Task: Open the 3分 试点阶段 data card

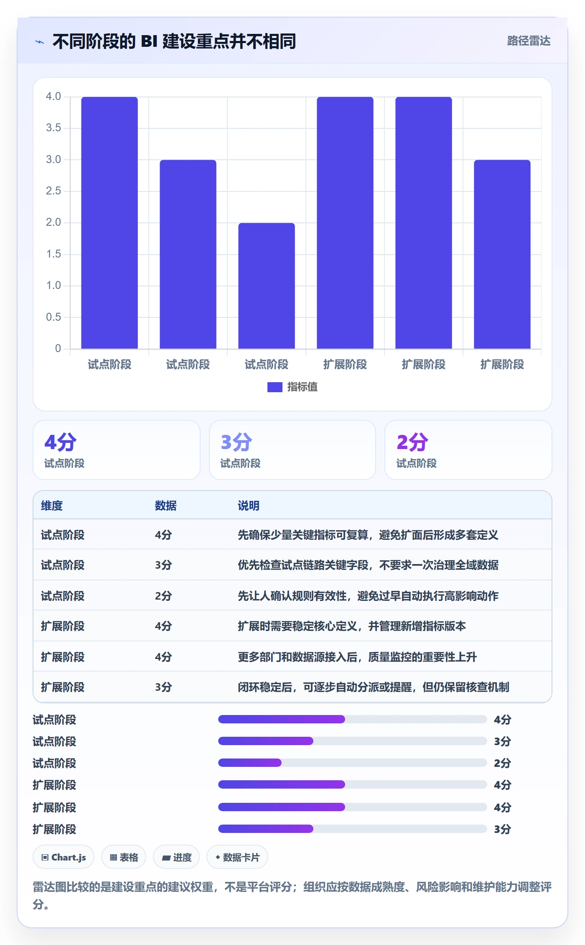Action: 292,450
